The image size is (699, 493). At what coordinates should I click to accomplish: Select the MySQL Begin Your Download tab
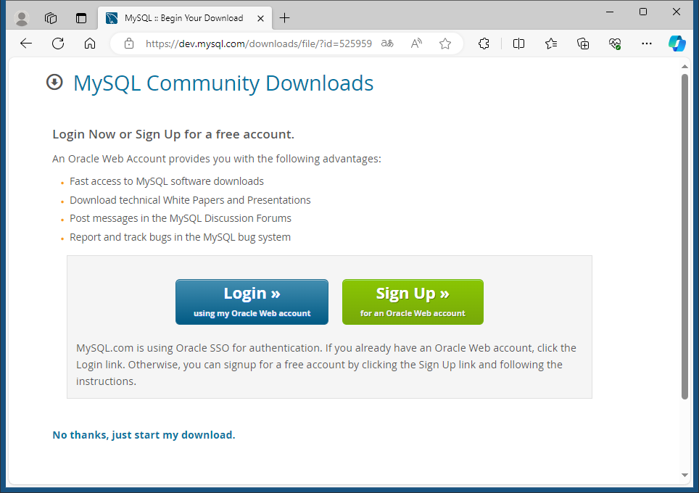(184, 18)
